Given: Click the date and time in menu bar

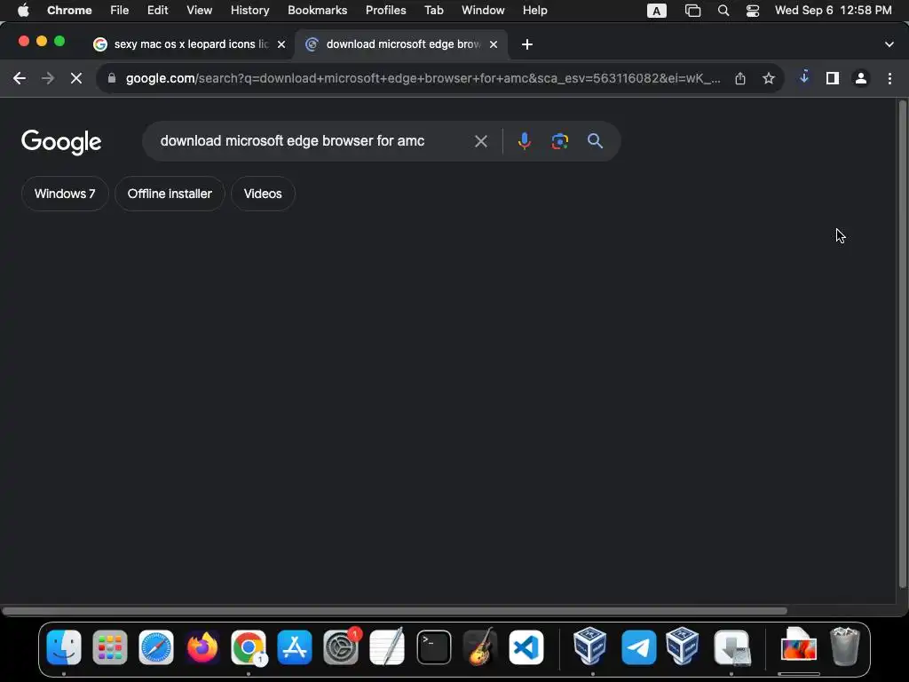Looking at the screenshot, I should click(x=833, y=11).
